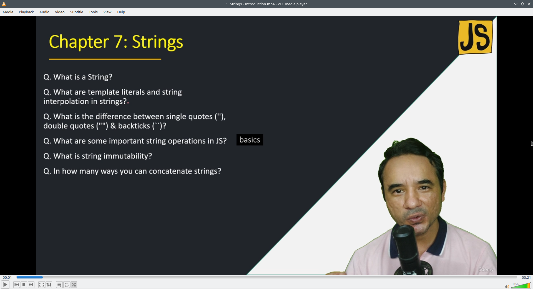Jump to the previous media track
This screenshot has width=533, height=289.
[x=17, y=285]
